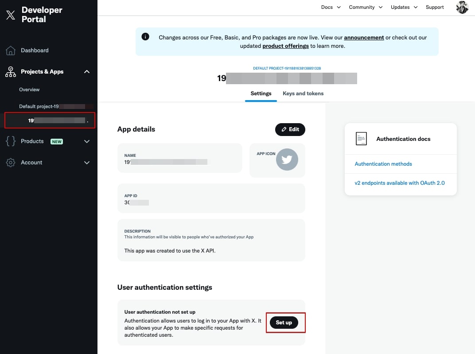Click the Authentication docs document icon
475x354 pixels.
click(361, 139)
